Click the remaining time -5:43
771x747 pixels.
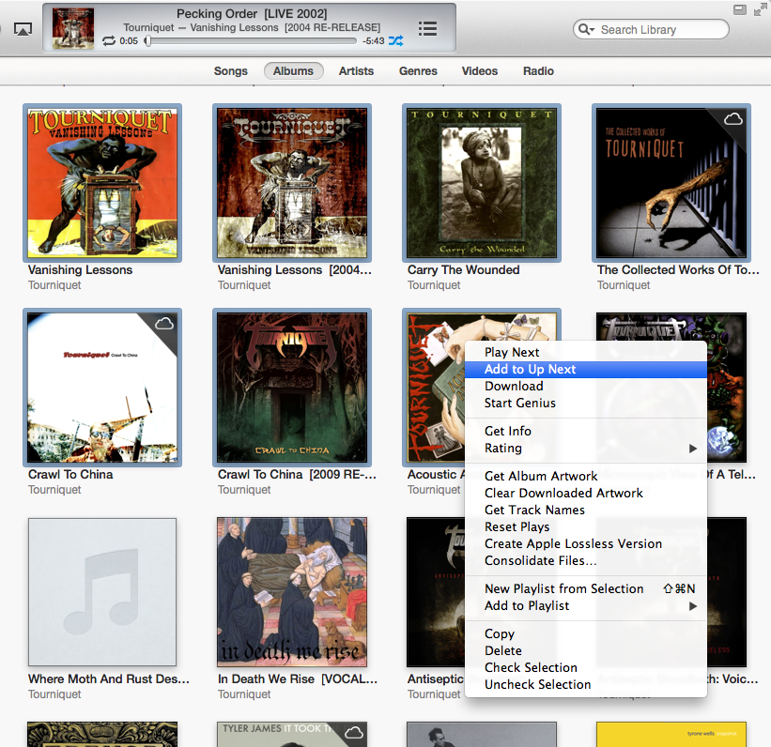coord(373,41)
